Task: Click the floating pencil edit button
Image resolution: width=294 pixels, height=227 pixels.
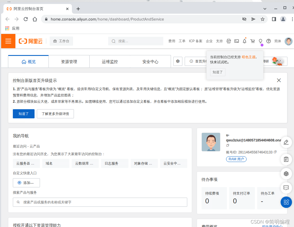Action: coord(286,142)
